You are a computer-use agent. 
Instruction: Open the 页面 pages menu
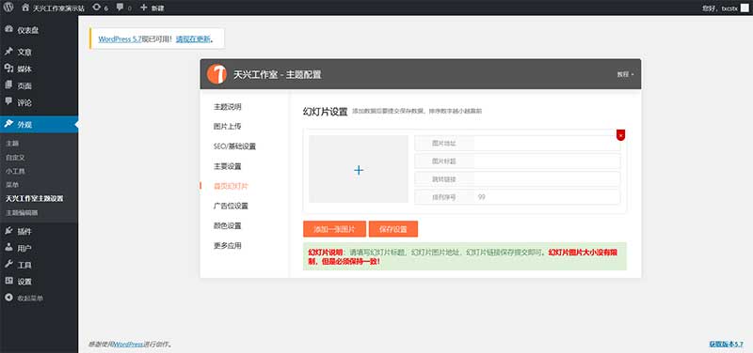pyautogui.click(x=39, y=85)
